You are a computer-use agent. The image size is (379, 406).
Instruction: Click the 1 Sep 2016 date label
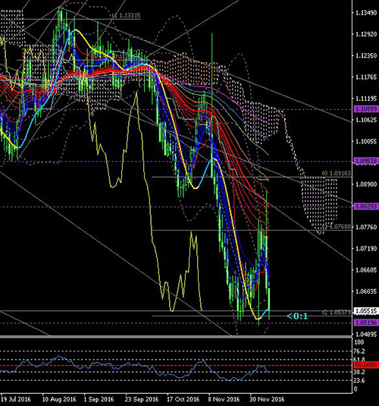point(99,399)
